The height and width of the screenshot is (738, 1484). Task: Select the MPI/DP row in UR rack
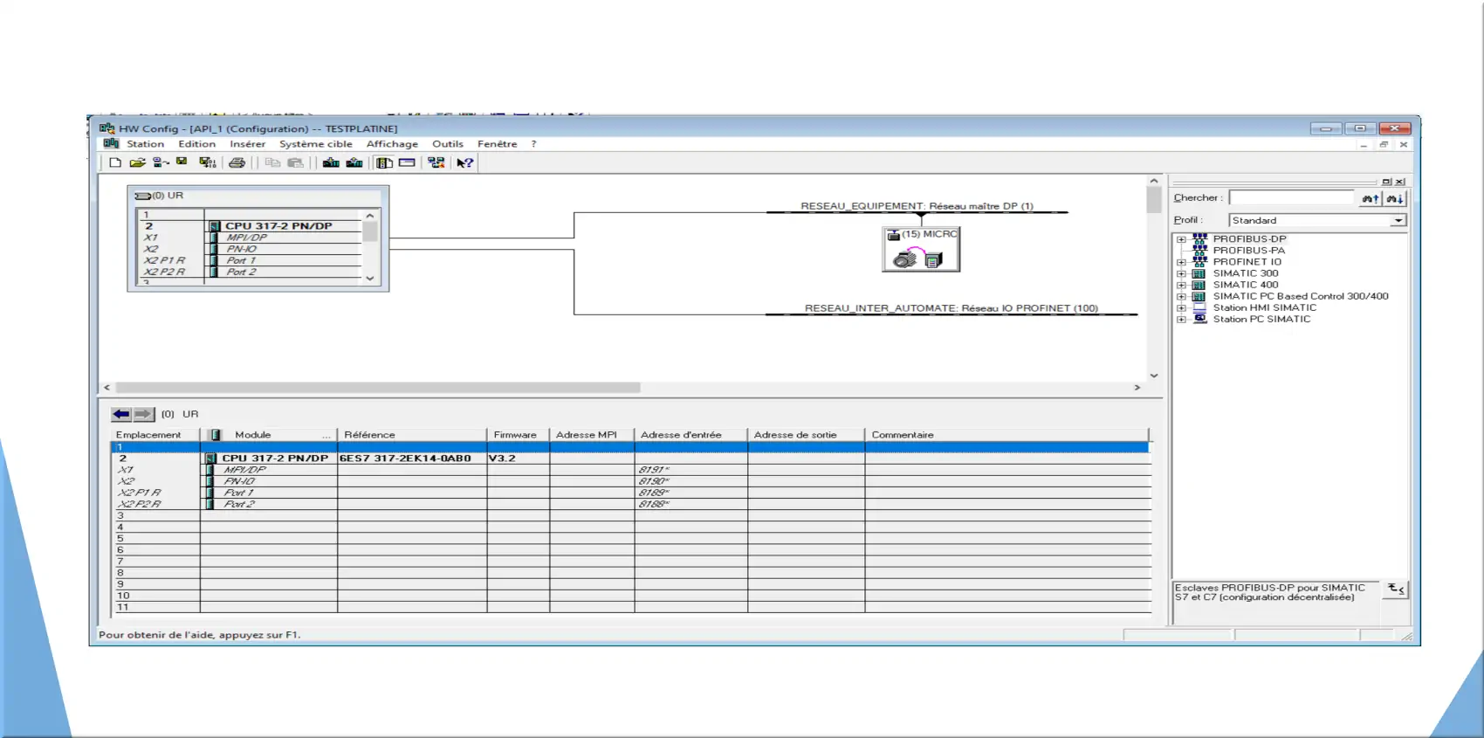(250, 238)
